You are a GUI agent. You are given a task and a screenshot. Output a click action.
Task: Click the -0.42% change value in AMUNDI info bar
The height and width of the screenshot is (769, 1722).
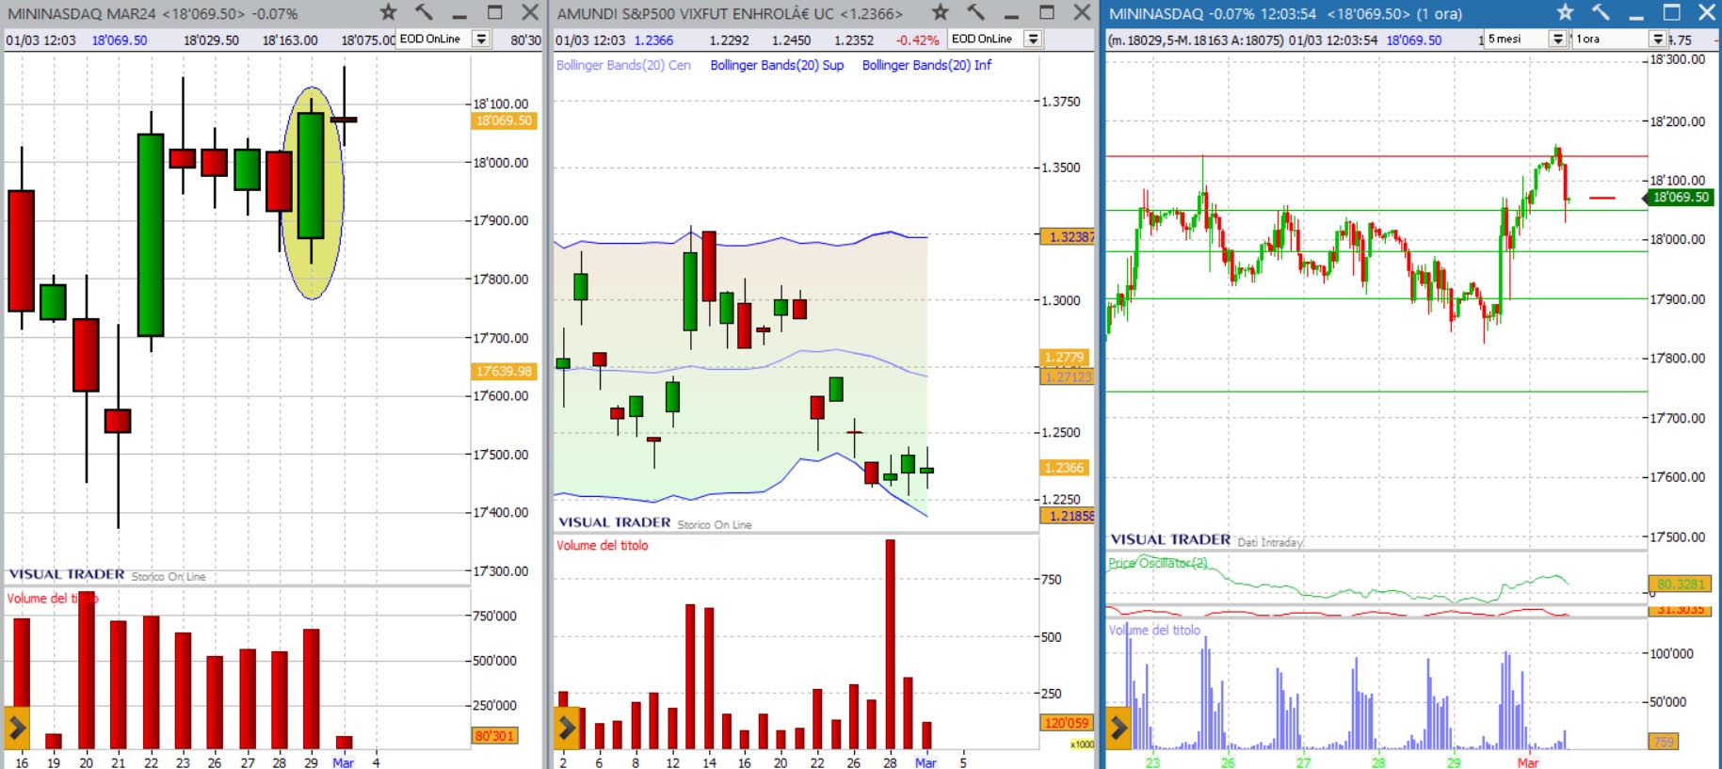point(917,40)
